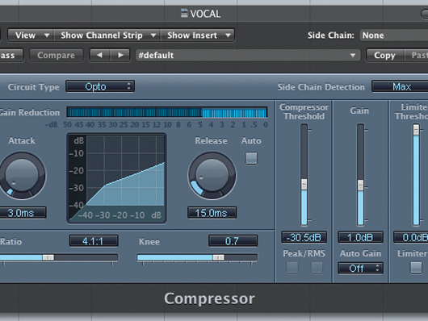Click the Bypass button
This screenshot has width=428, height=321.
click(11, 56)
